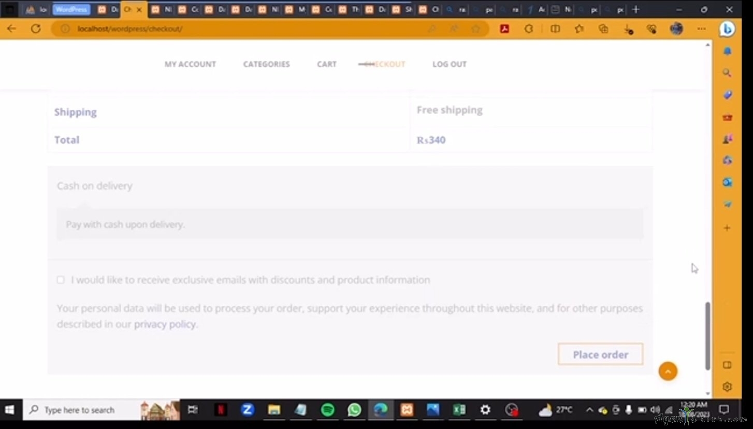The height and width of the screenshot is (429, 753).
Task: Open the Favorites list icon
Action: click(x=580, y=29)
